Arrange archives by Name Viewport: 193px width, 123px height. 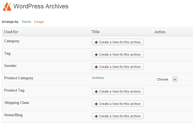pos(26,22)
